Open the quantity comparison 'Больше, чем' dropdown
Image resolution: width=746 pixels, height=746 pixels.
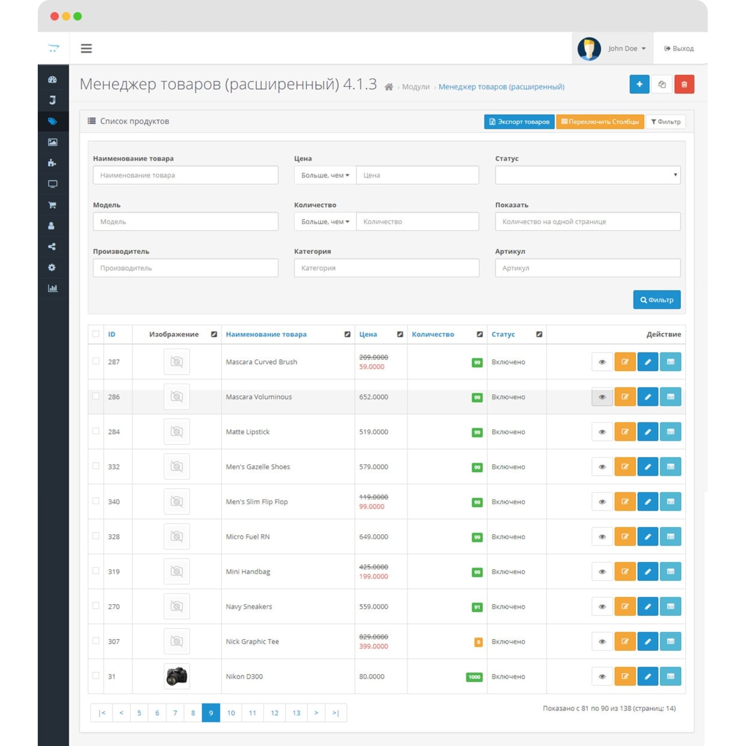pyautogui.click(x=325, y=221)
